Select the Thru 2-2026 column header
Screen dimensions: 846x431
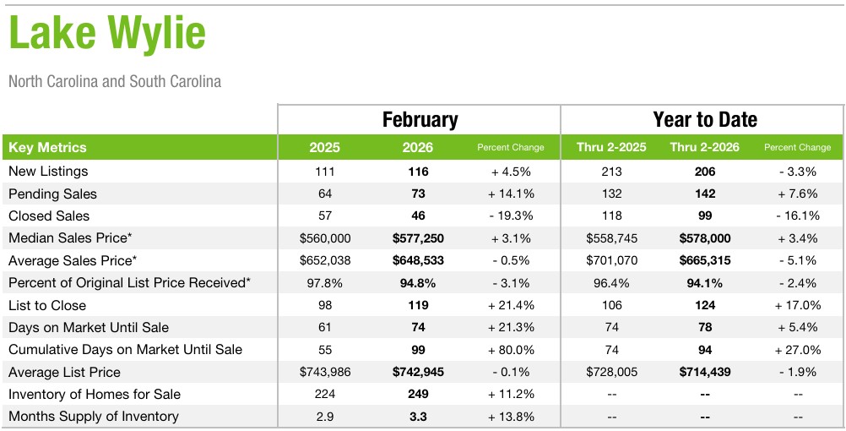point(705,147)
